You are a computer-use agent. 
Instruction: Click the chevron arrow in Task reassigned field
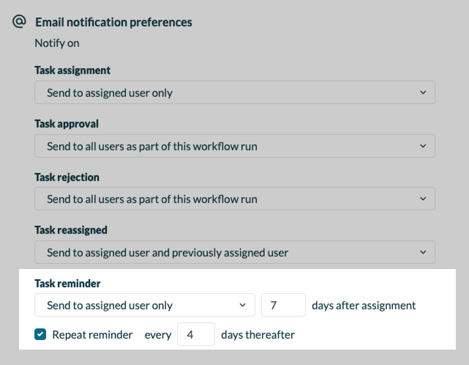tap(423, 252)
